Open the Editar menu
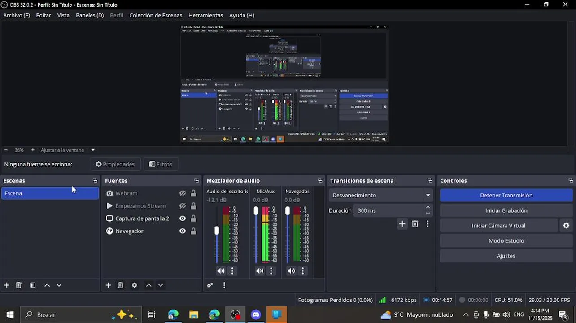This screenshot has width=576, height=323. (x=44, y=15)
